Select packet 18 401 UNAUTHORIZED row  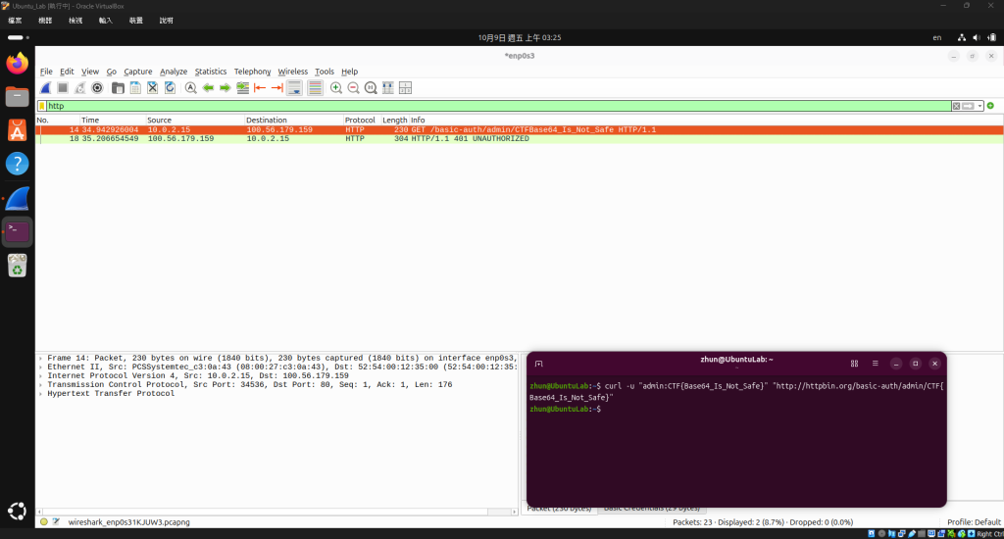pyautogui.click(x=520, y=139)
